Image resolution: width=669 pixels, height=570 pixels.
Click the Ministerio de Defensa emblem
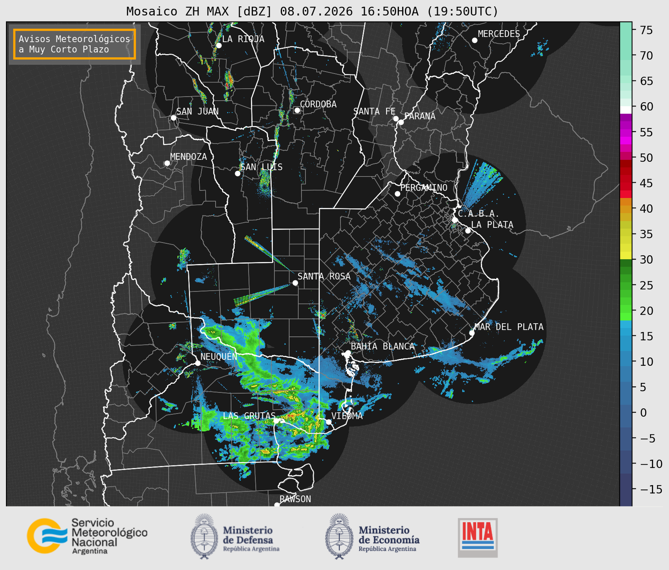(205, 536)
